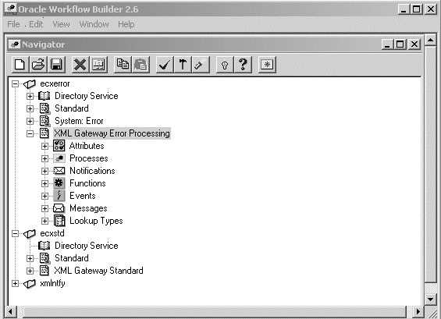This screenshot has width=441, height=319.
Task: Select Lookup Types tree item
Action: tap(96, 221)
